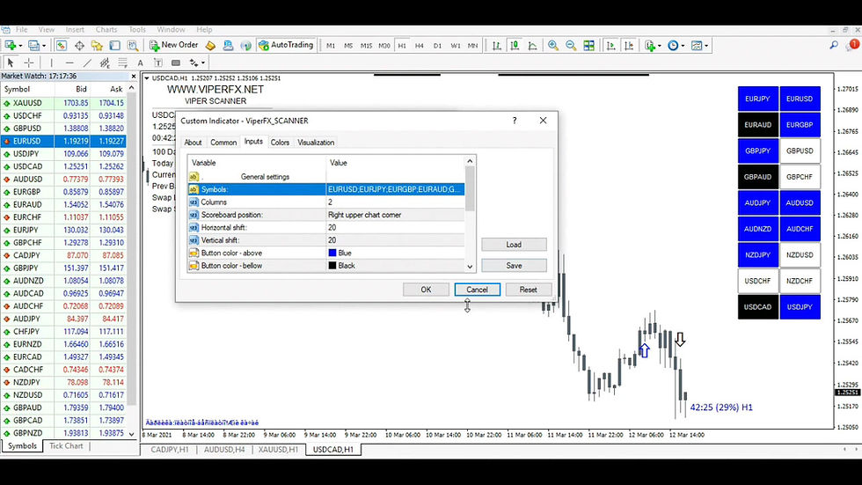Click the New Order toolbar button
This screenshot has width=862, height=485.
coord(174,45)
